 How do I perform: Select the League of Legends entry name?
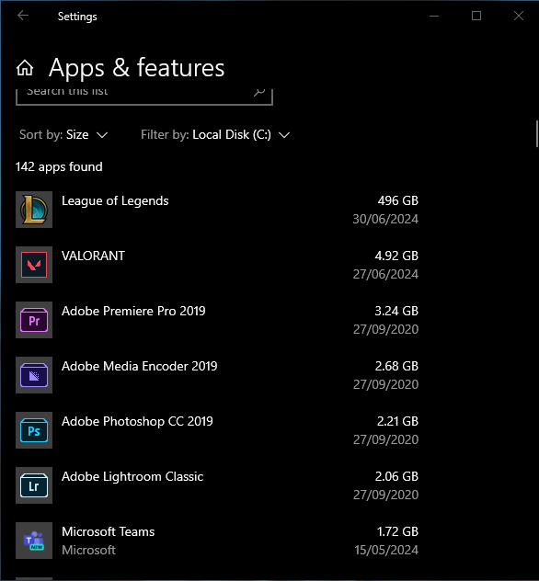click(115, 200)
